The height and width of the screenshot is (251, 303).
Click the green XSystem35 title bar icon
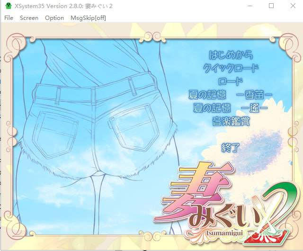[8, 6]
